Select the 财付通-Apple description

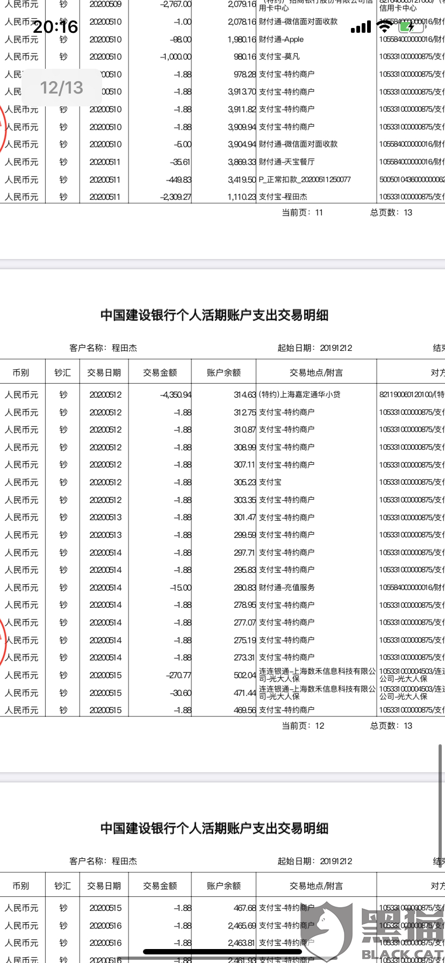pos(281,40)
